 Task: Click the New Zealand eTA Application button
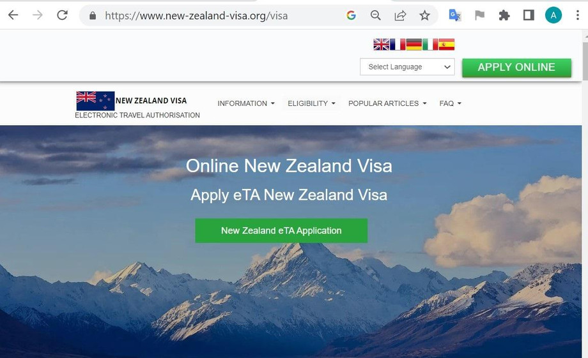click(x=281, y=230)
